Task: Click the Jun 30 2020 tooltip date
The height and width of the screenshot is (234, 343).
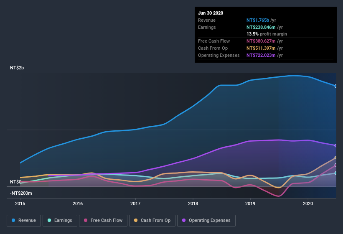Action: tap(211, 13)
